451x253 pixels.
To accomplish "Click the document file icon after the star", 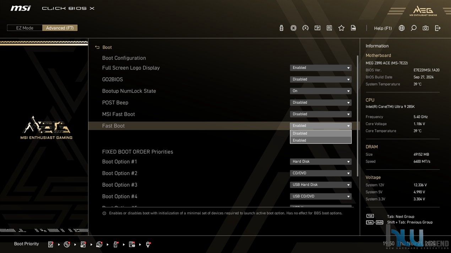I will click(353, 28).
